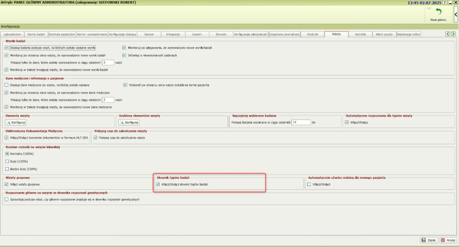Viewport: 459px width, 247px height.
Task: Click the days field for frequently chosen tests
Action: coord(300,122)
